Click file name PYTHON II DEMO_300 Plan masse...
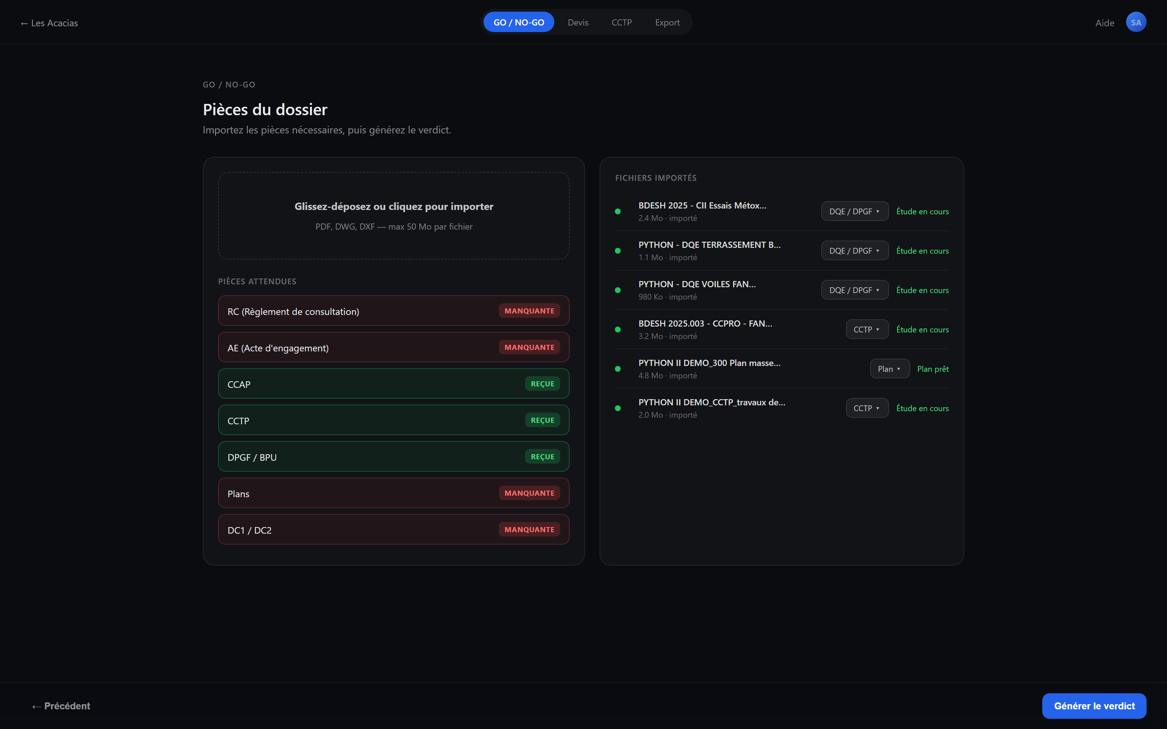Image resolution: width=1167 pixels, height=729 pixels. pos(709,363)
